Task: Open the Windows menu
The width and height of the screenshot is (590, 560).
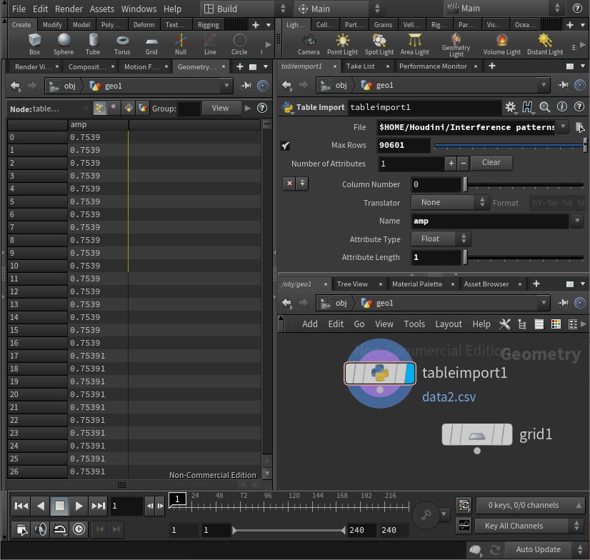Action: click(x=139, y=9)
